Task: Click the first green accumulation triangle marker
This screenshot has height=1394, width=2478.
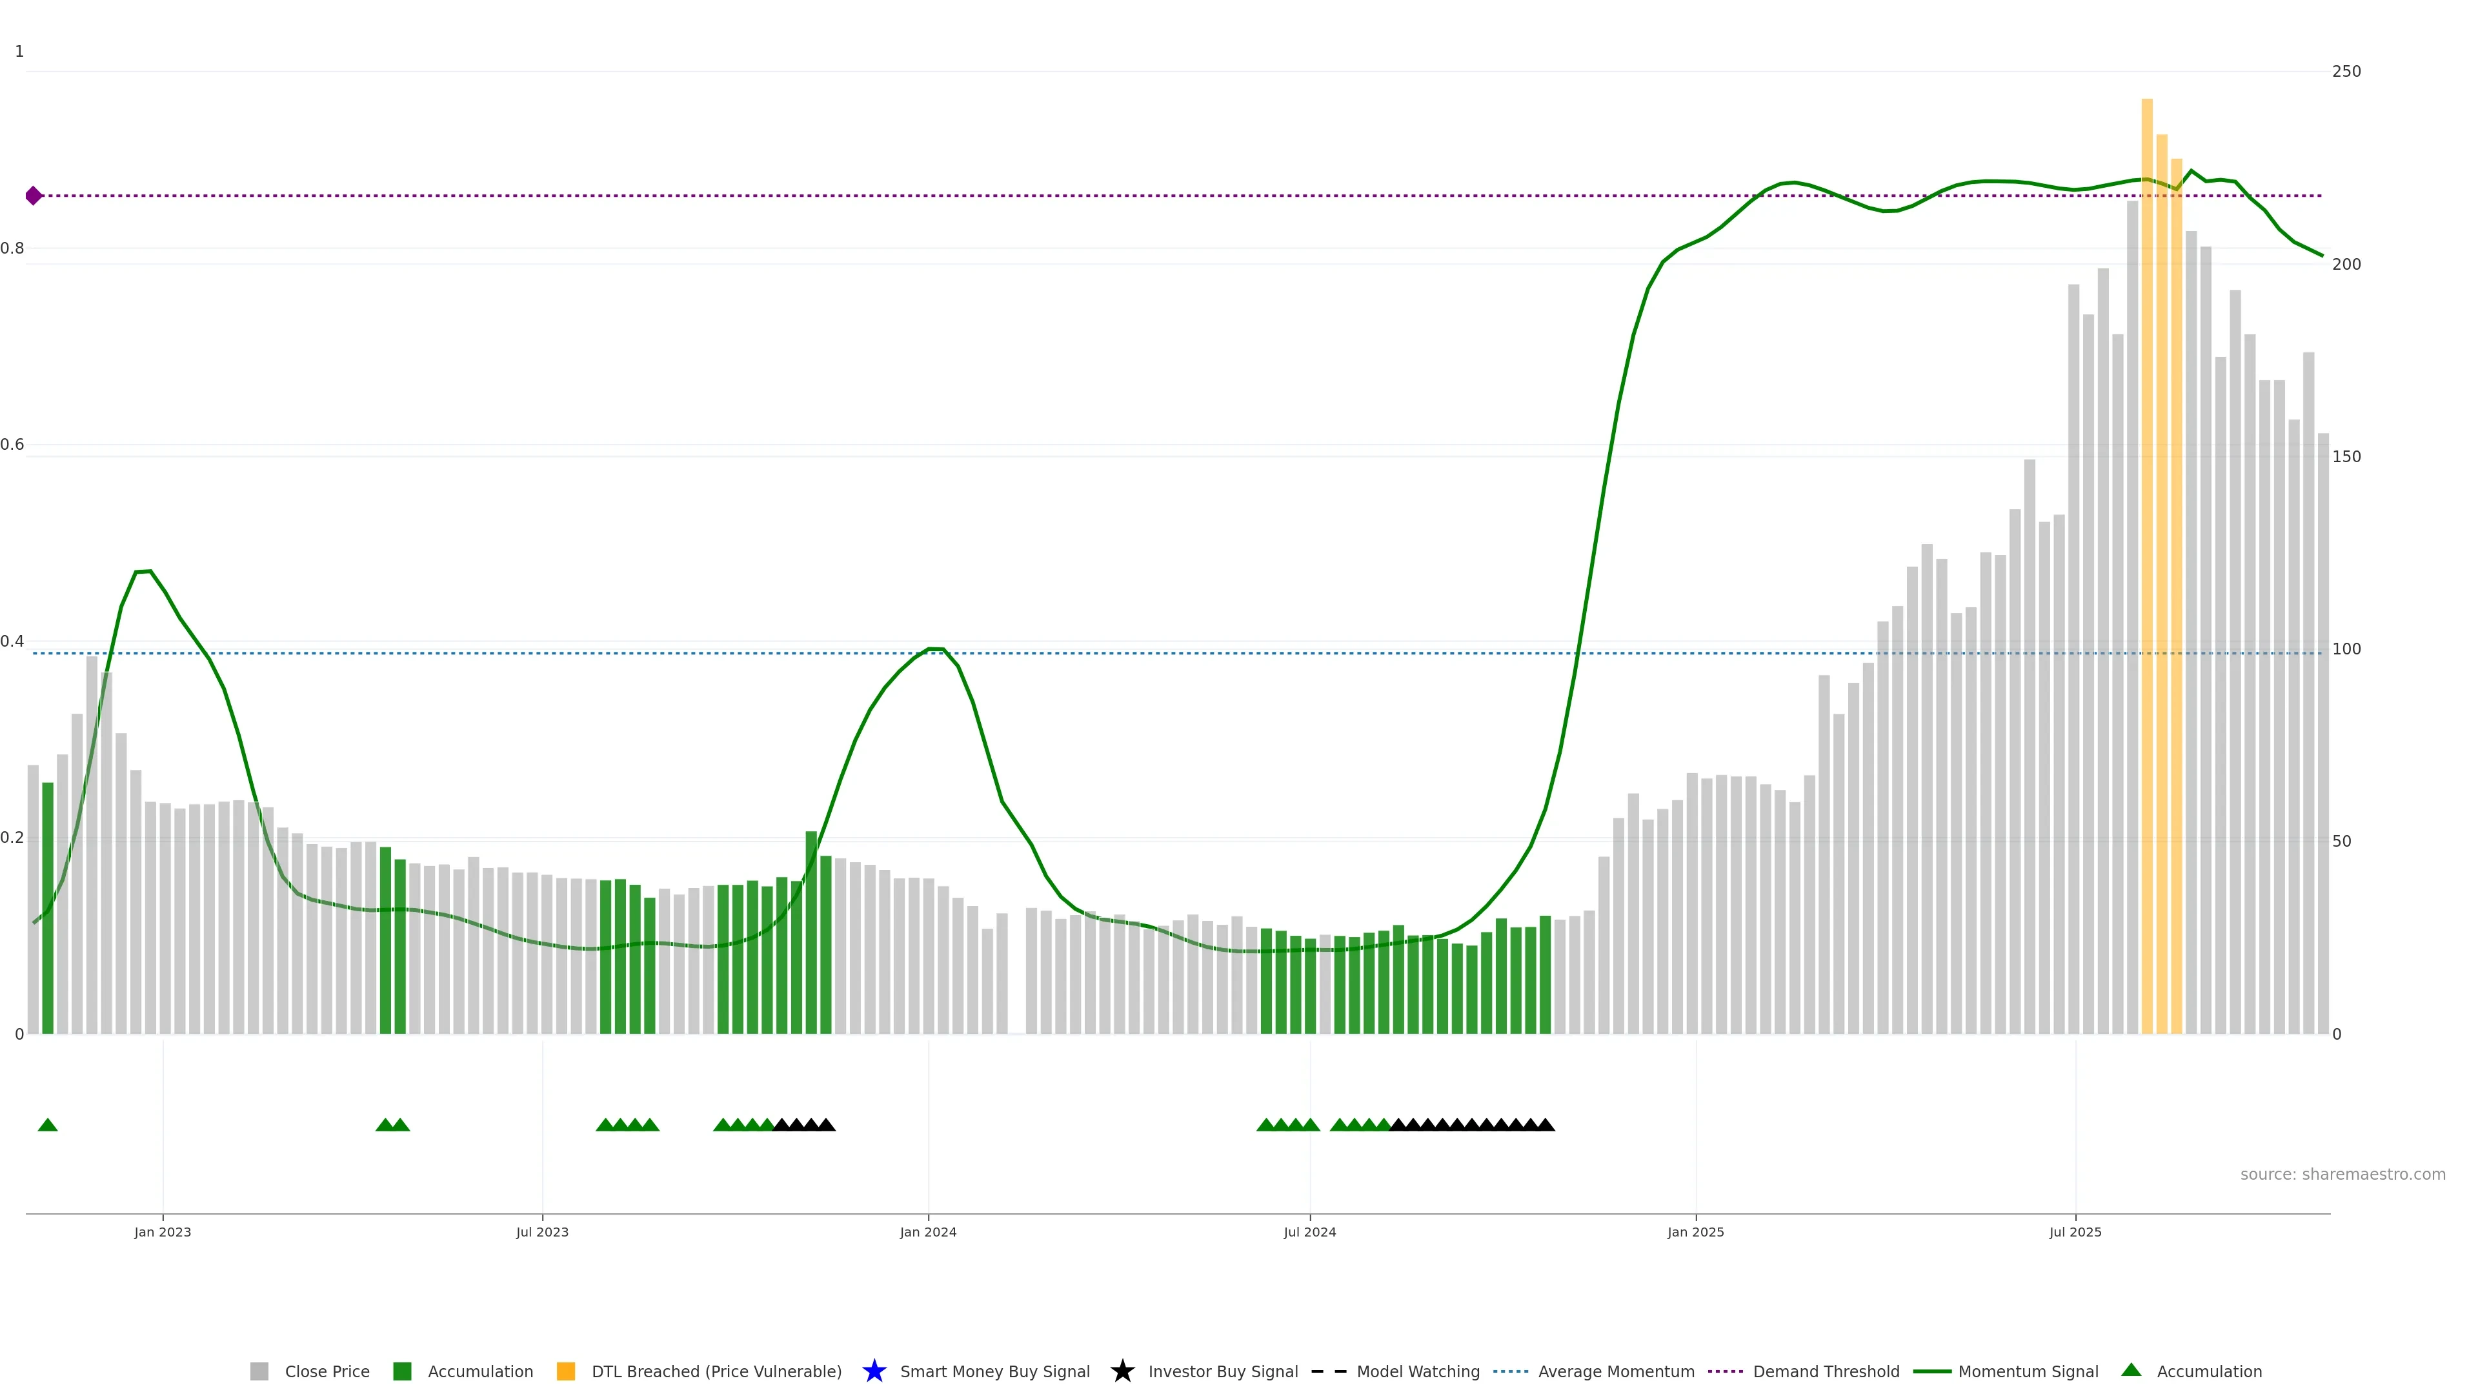Action: pos(47,1125)
